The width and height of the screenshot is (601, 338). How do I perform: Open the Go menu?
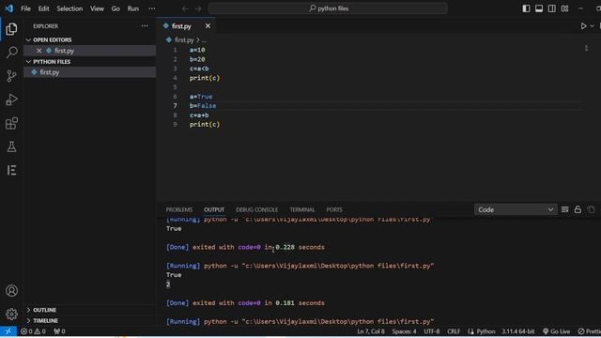click(116, 8)
